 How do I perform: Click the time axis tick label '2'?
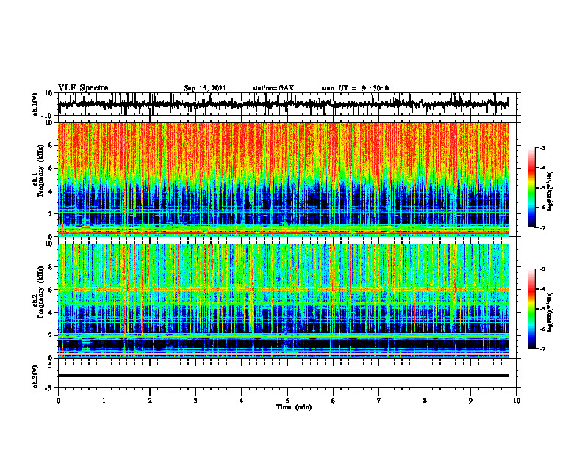[x=150, y=401]
